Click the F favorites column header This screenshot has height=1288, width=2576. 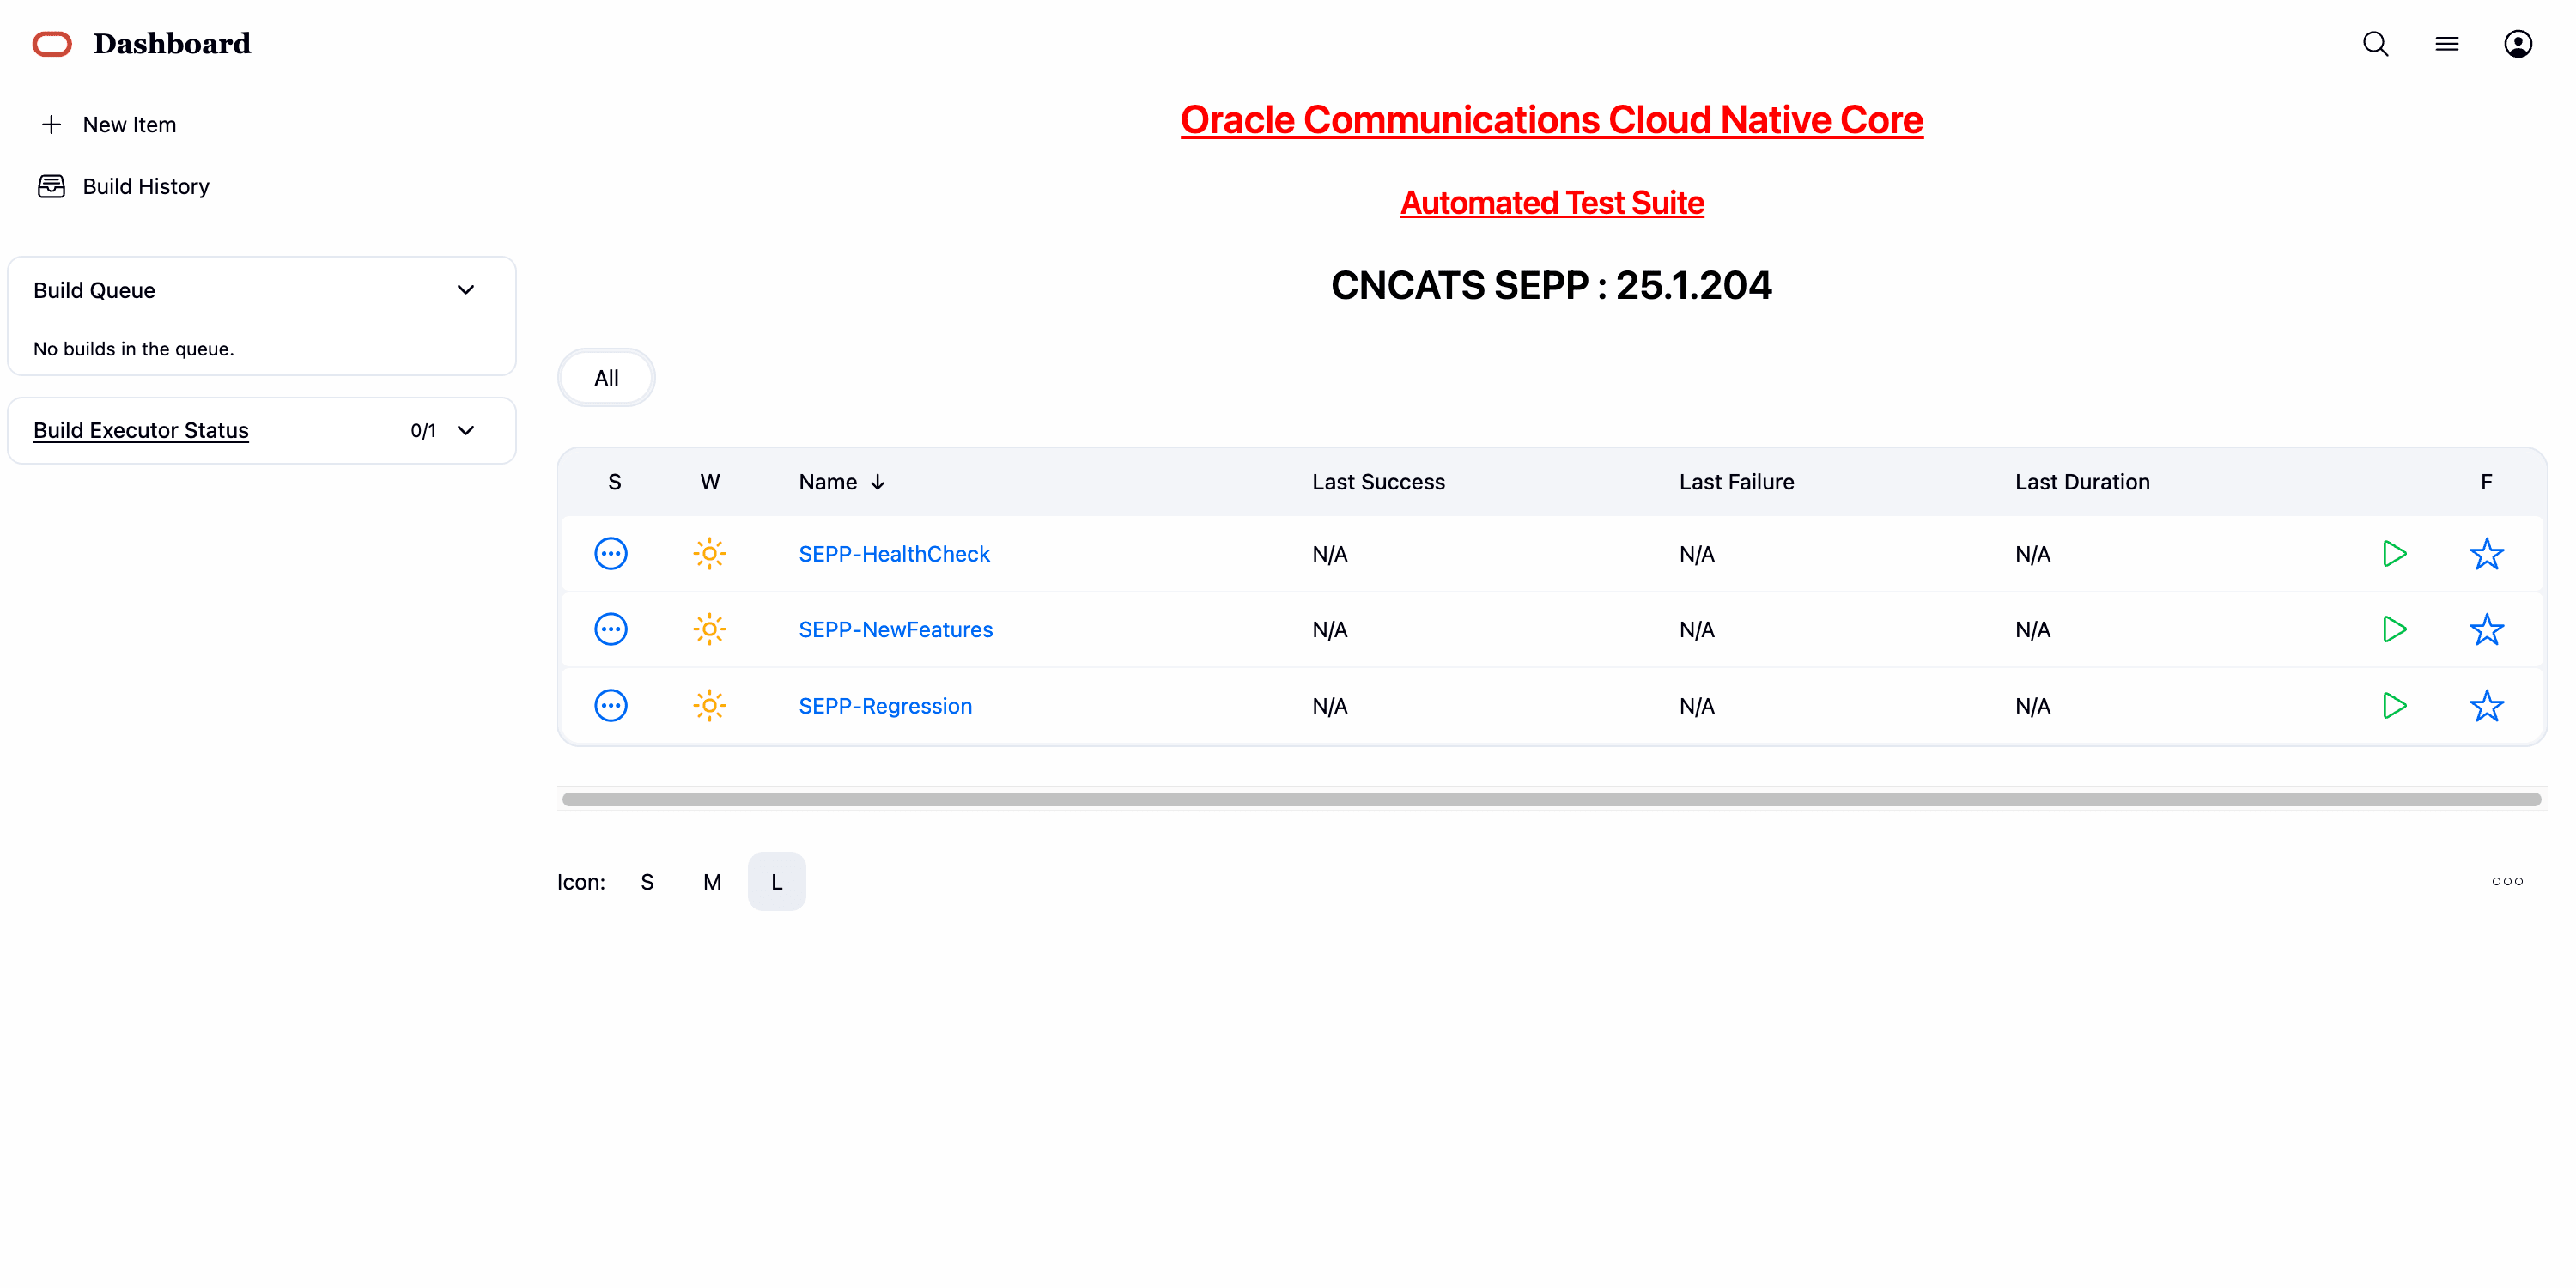point(2486,482)
